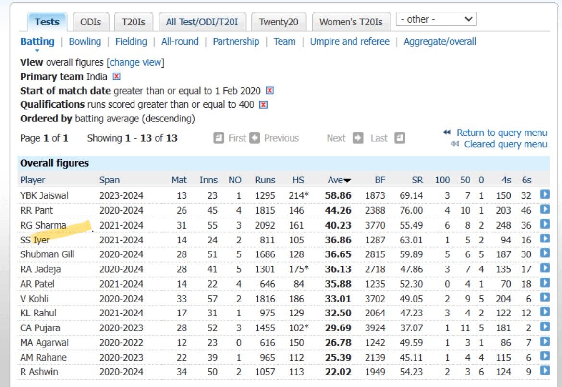The height and width of the screenshot is (387, 562).
Task: Click the rewind icon beside Cleared query menu
Action: click(454, 144)
